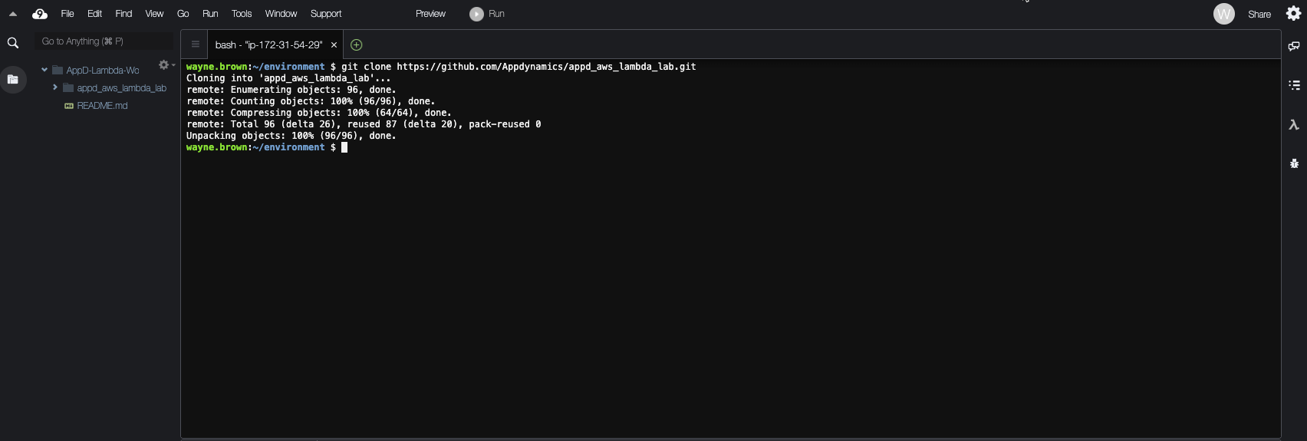Click the Share button
The width and height of the screenshot is (1307, 441).
click(1259, 14)
